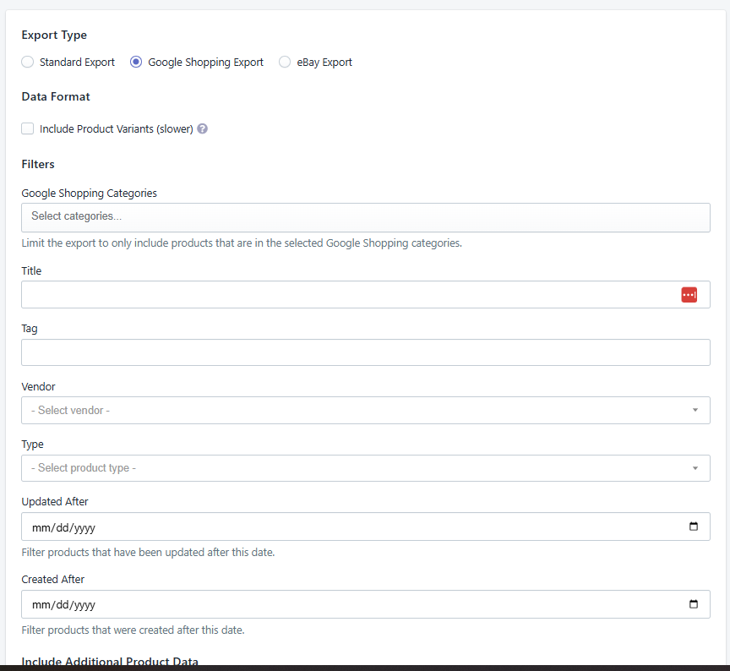This screenshot has width=730, height=671.
Task: Click the Vendor dropdown caret arrow
Action: point(697,410)
